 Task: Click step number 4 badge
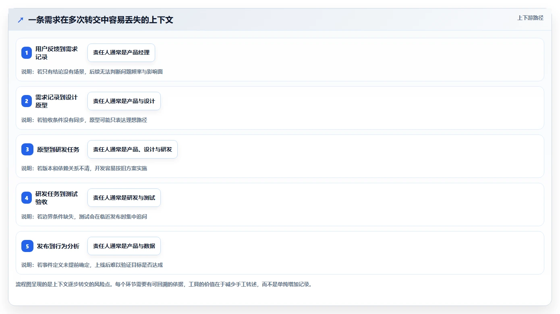(27, 198)
